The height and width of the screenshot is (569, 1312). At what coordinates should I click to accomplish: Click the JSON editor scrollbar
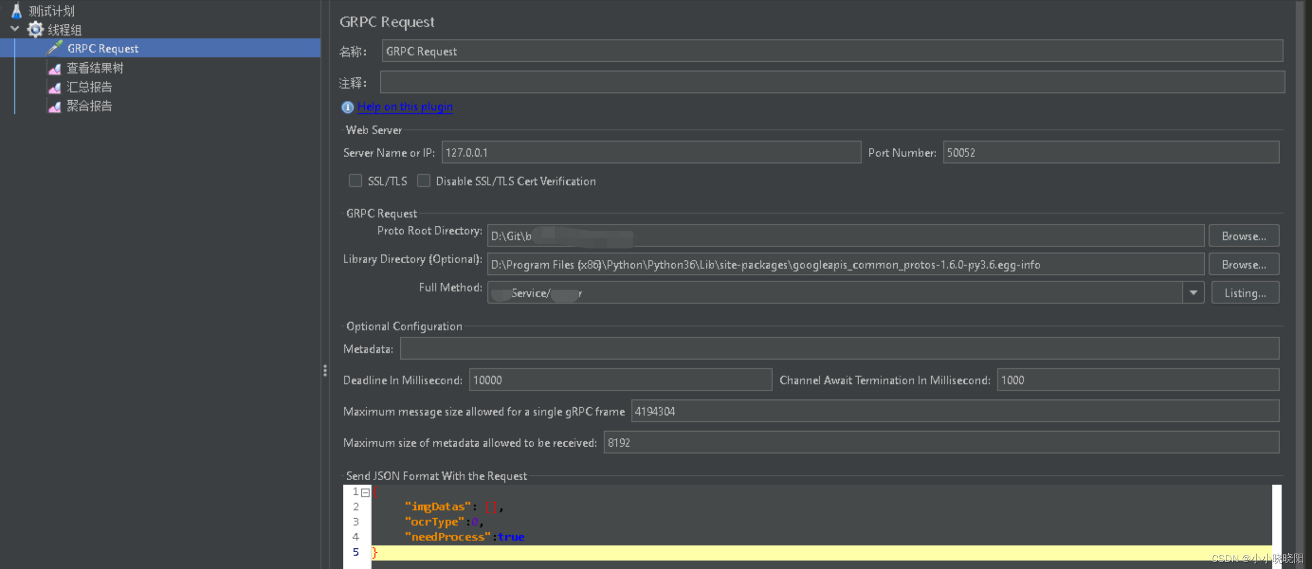(1277, 520)
